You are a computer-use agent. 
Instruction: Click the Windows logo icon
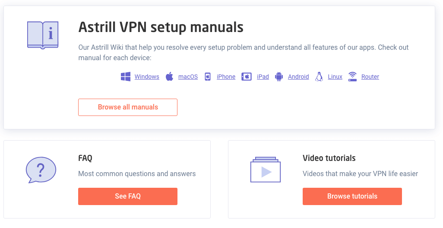coord(126,77)
